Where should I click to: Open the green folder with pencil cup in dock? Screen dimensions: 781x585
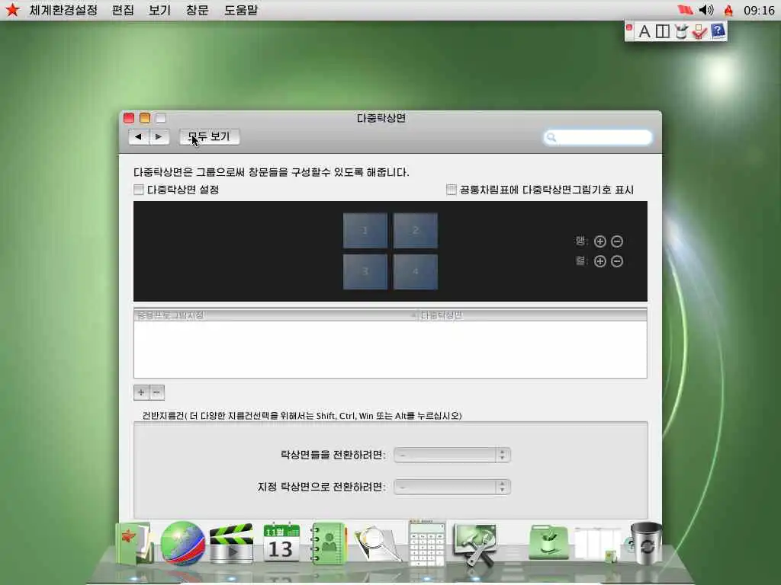click(548, 542)
